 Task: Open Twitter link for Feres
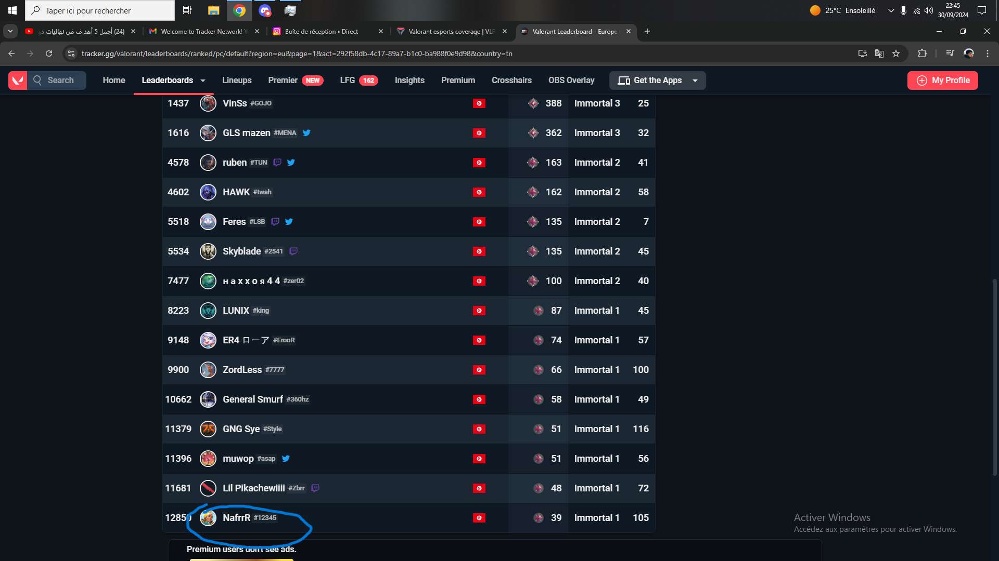pyautogui.click(x=289, y=222)
